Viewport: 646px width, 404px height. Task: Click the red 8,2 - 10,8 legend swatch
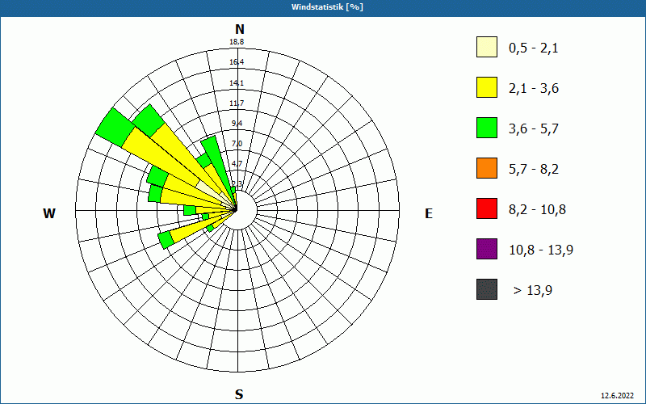(x=487, y=208)
